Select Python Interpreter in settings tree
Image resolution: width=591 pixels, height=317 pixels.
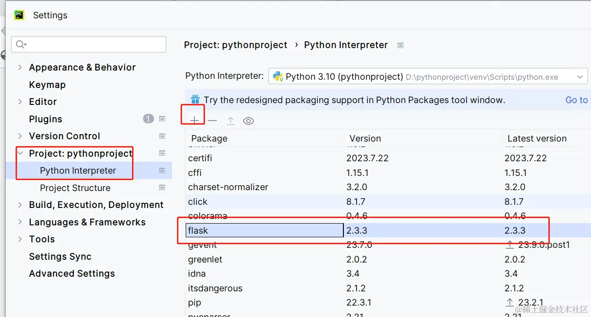click(x=78, y=170)
